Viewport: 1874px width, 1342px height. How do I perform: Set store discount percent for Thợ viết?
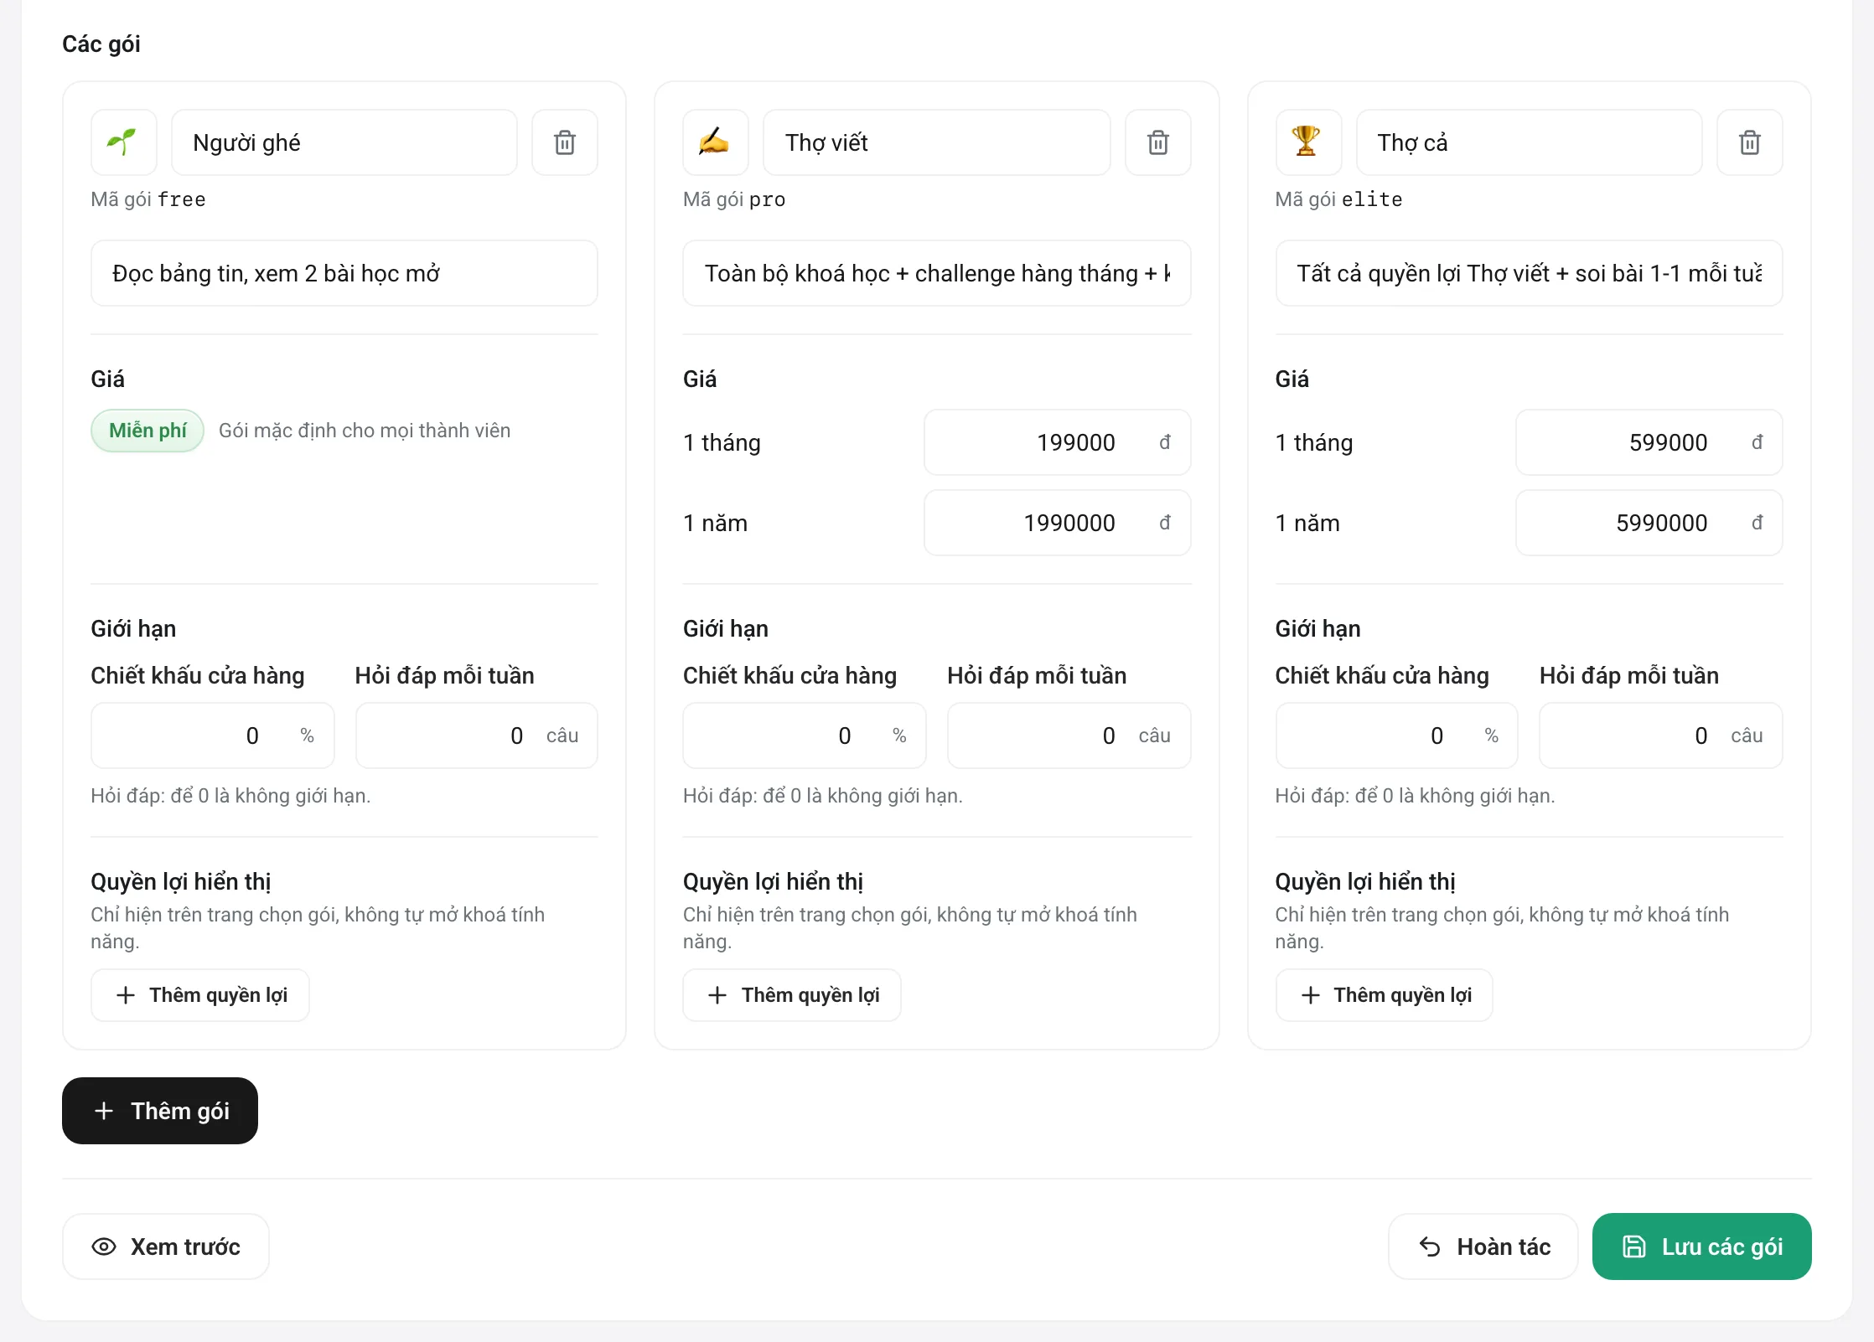tap(805, 736)
